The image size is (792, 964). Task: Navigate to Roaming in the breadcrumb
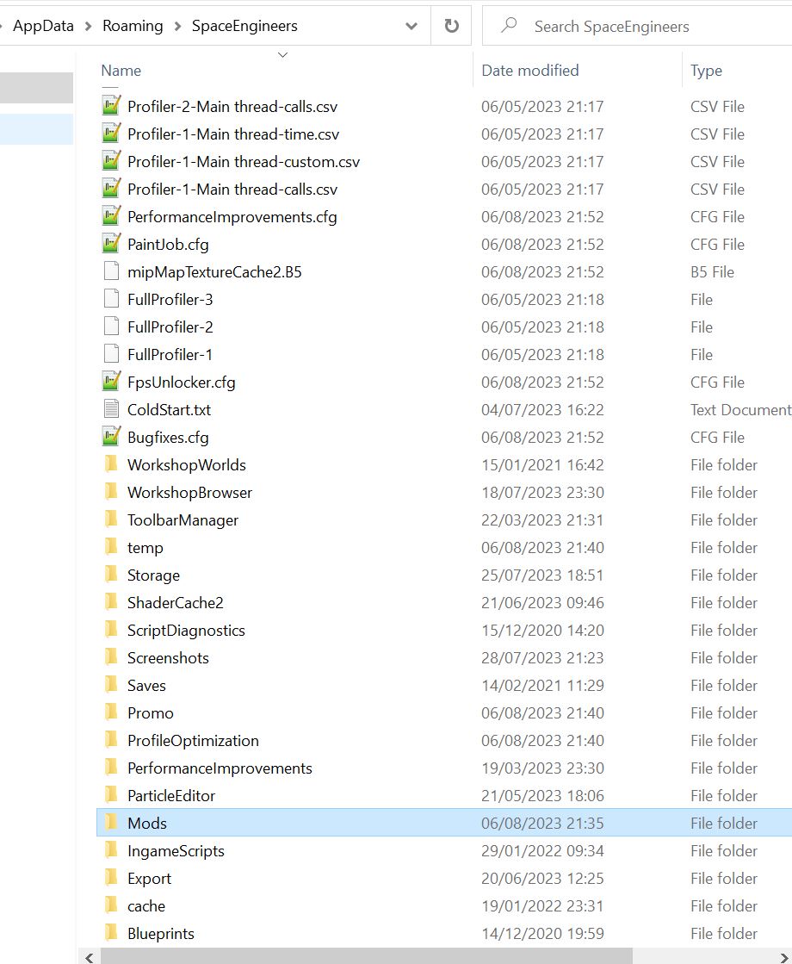coord(133,26)
